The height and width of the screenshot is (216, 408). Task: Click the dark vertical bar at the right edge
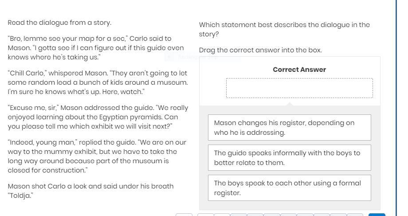click(396, 106)
